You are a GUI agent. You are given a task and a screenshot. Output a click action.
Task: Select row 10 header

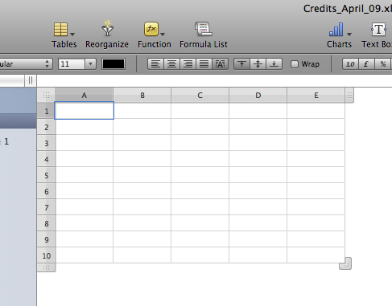tap(46, 255)
